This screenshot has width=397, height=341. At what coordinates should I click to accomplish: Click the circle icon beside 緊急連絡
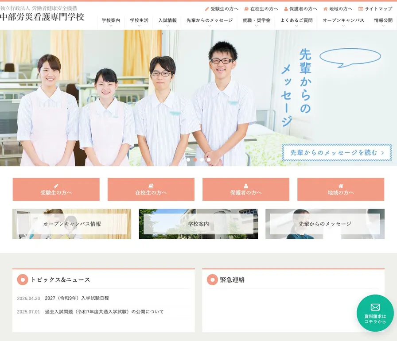(x=212, y=279)
